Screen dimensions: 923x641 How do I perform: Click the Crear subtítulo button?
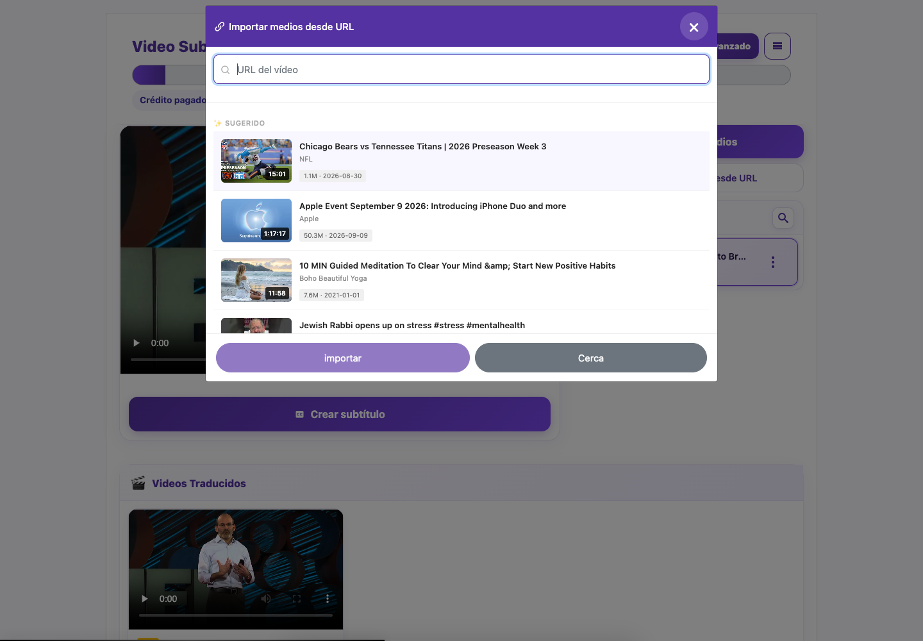[x=340, y=414]
